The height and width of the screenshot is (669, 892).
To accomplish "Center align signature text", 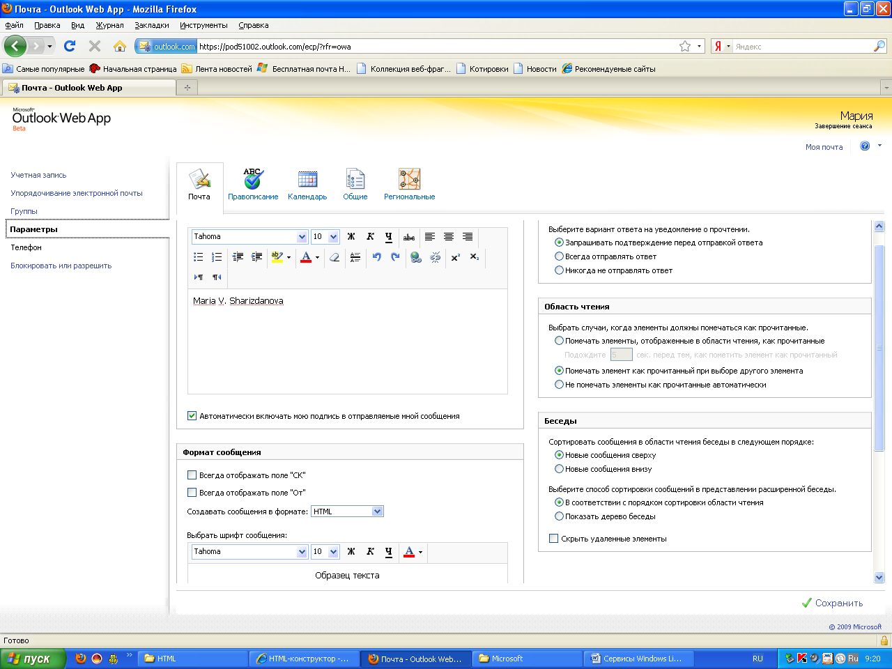I will [x=449, y=237].
